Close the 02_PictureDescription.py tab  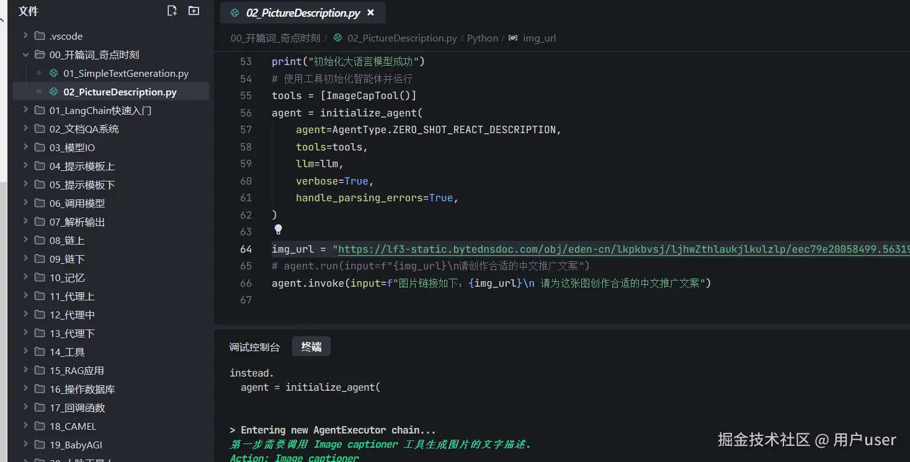[x=370, y=13]
